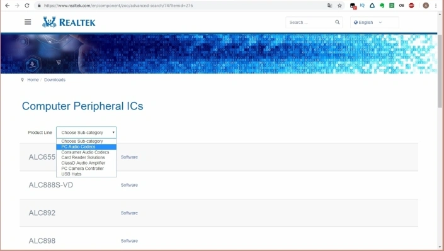This screenshot has width=444, height=251.
Task: Click the OS extension icon
Action: pos(402,6)
